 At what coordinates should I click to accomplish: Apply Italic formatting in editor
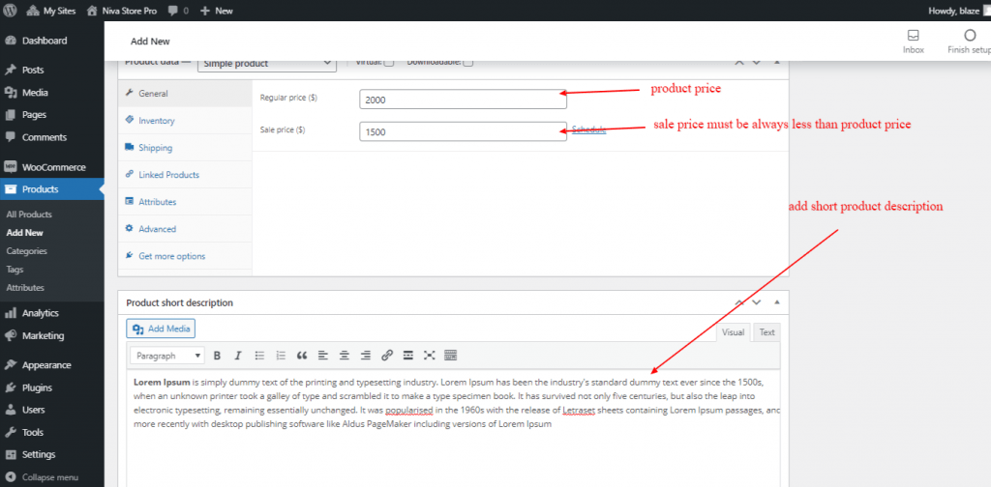(x=238, y=356)
